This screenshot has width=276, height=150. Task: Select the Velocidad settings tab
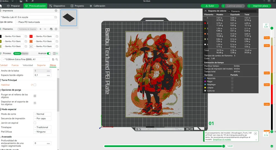click(x=28, y=65)
